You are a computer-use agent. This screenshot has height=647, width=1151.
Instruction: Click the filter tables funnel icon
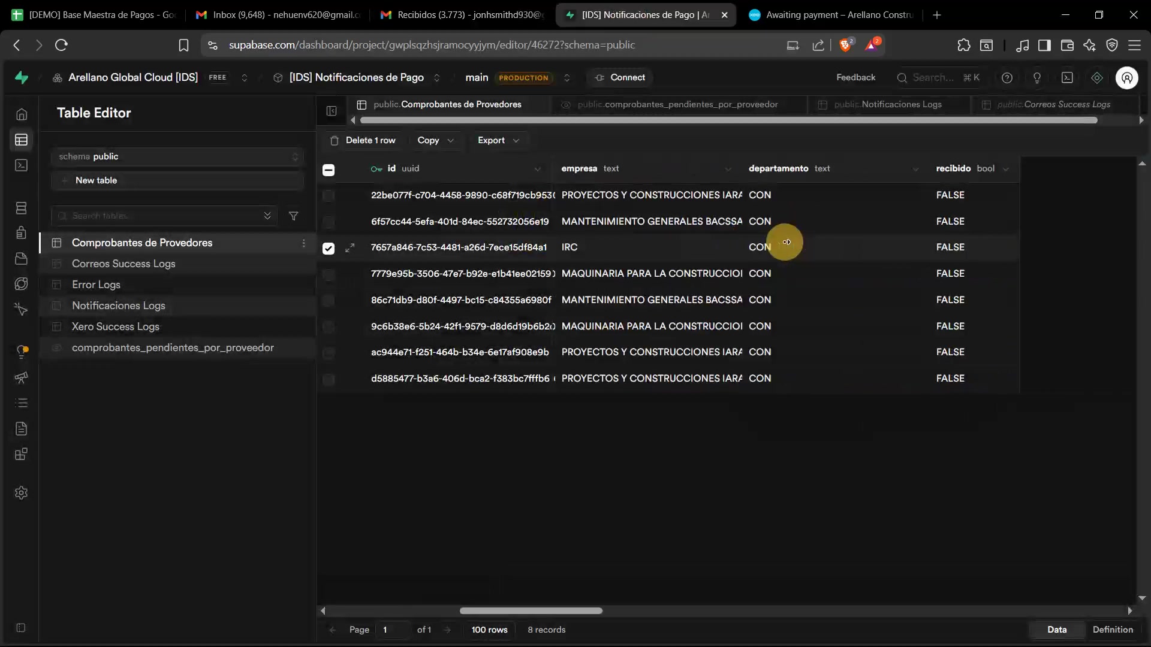293,216
